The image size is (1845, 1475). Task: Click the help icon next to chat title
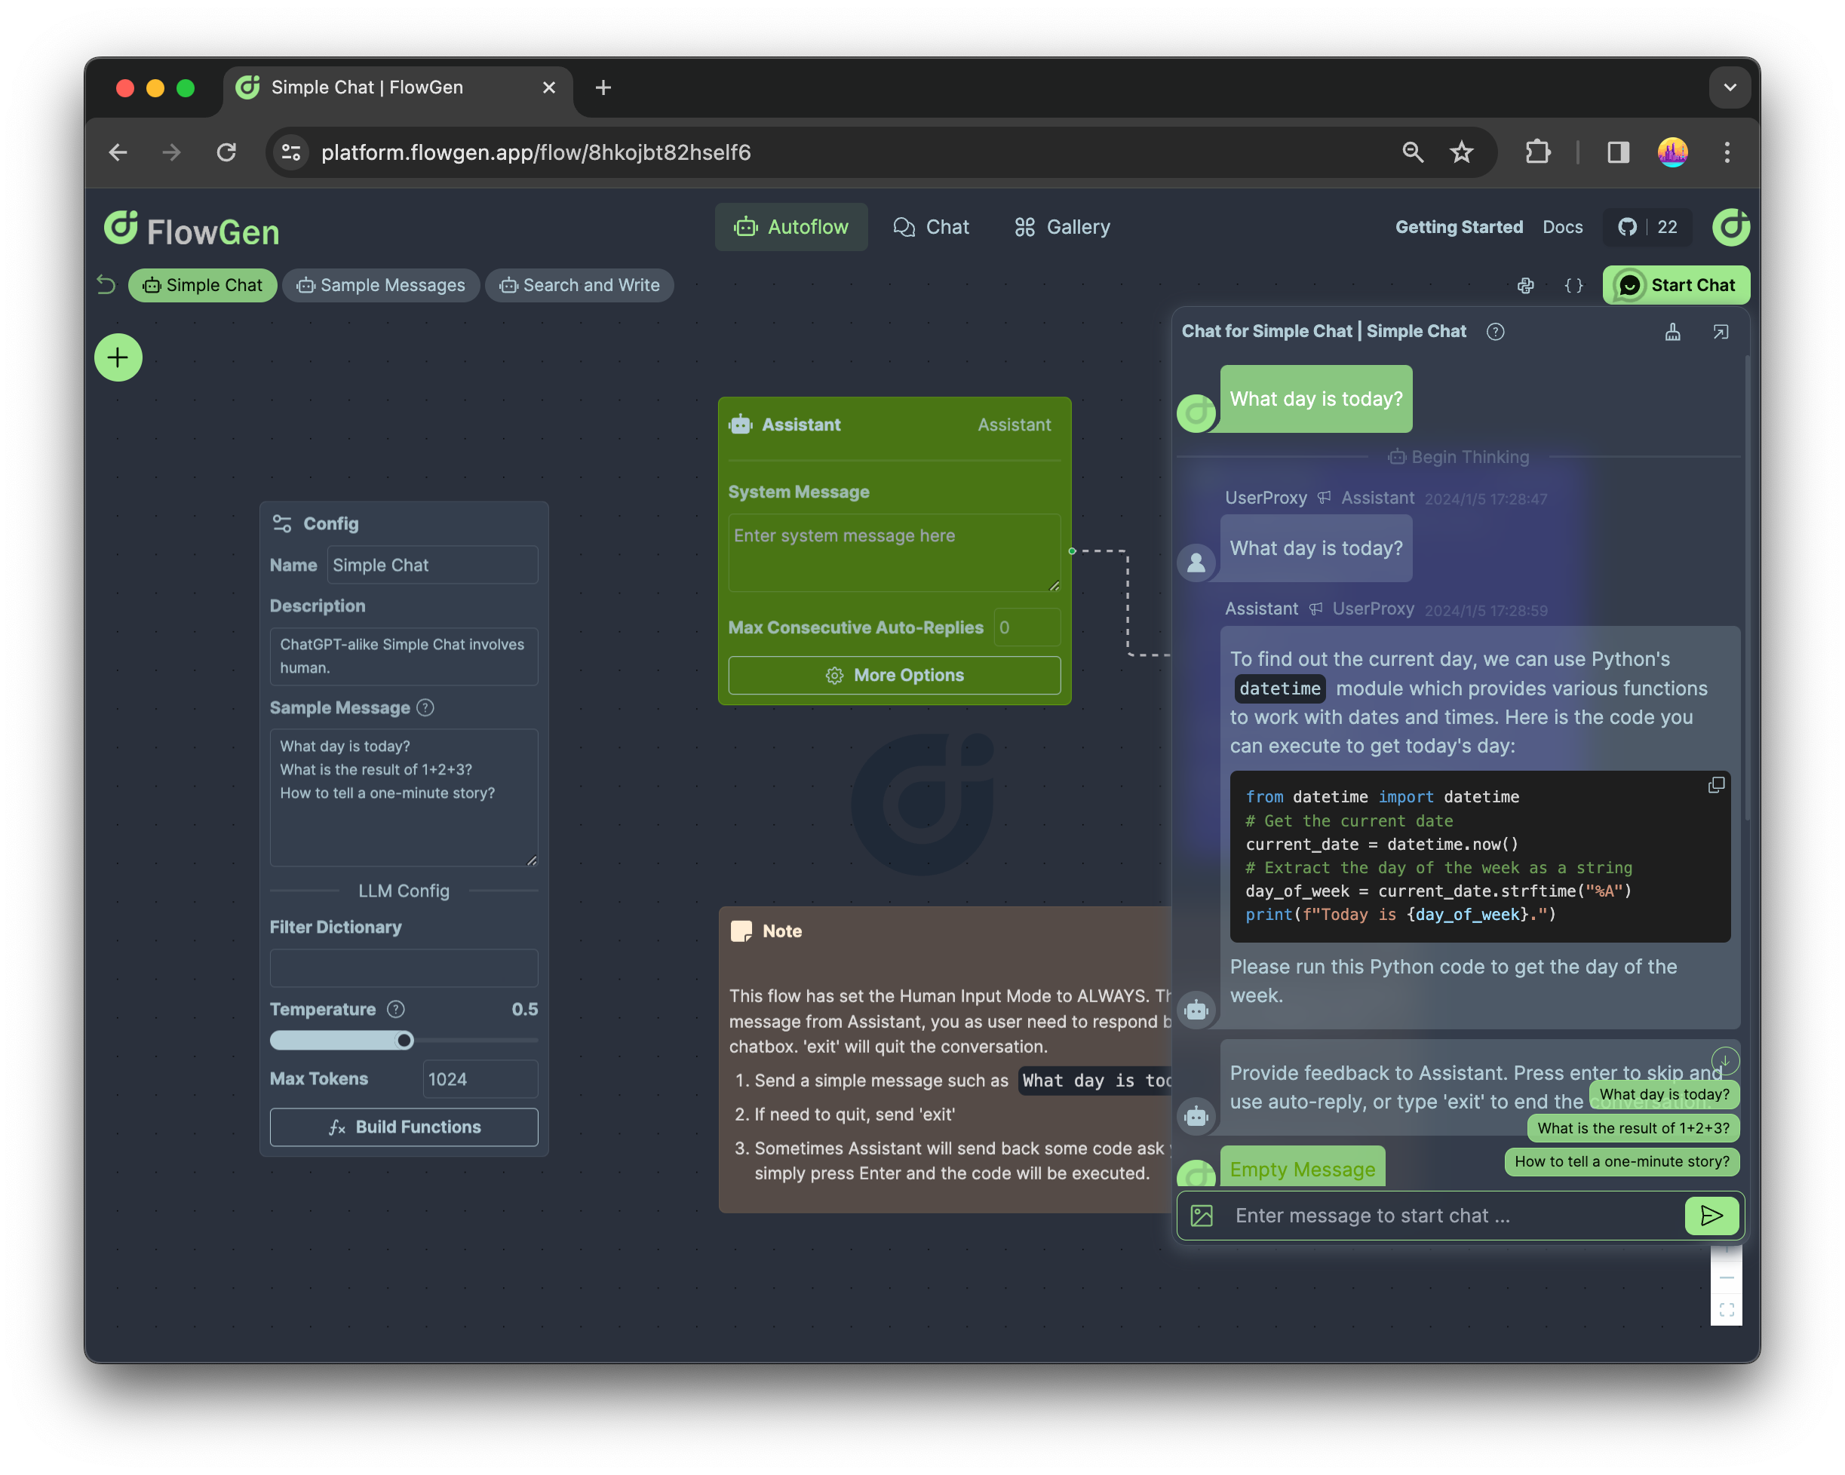1495,331
